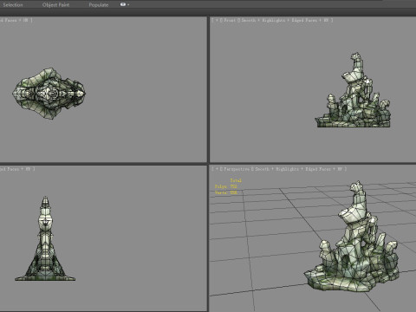Screen dimensions: 416x312
Task: Click the [+] menu in Front viewport label
Action: (217, 20)
